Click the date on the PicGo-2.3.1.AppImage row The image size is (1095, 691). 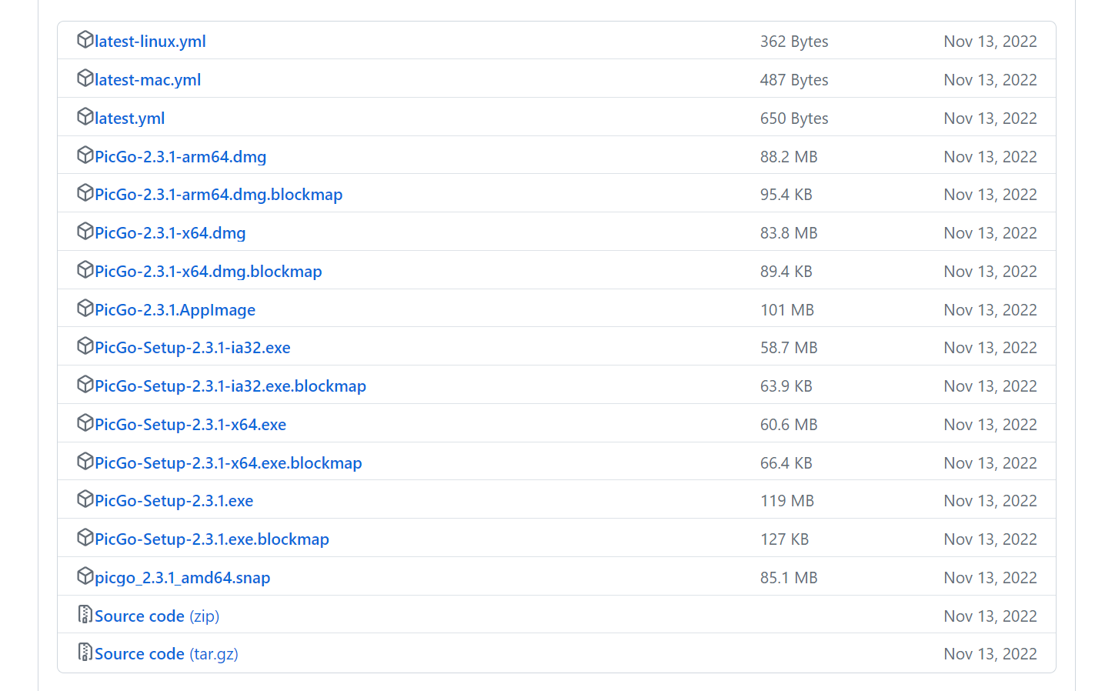(990, 310)
